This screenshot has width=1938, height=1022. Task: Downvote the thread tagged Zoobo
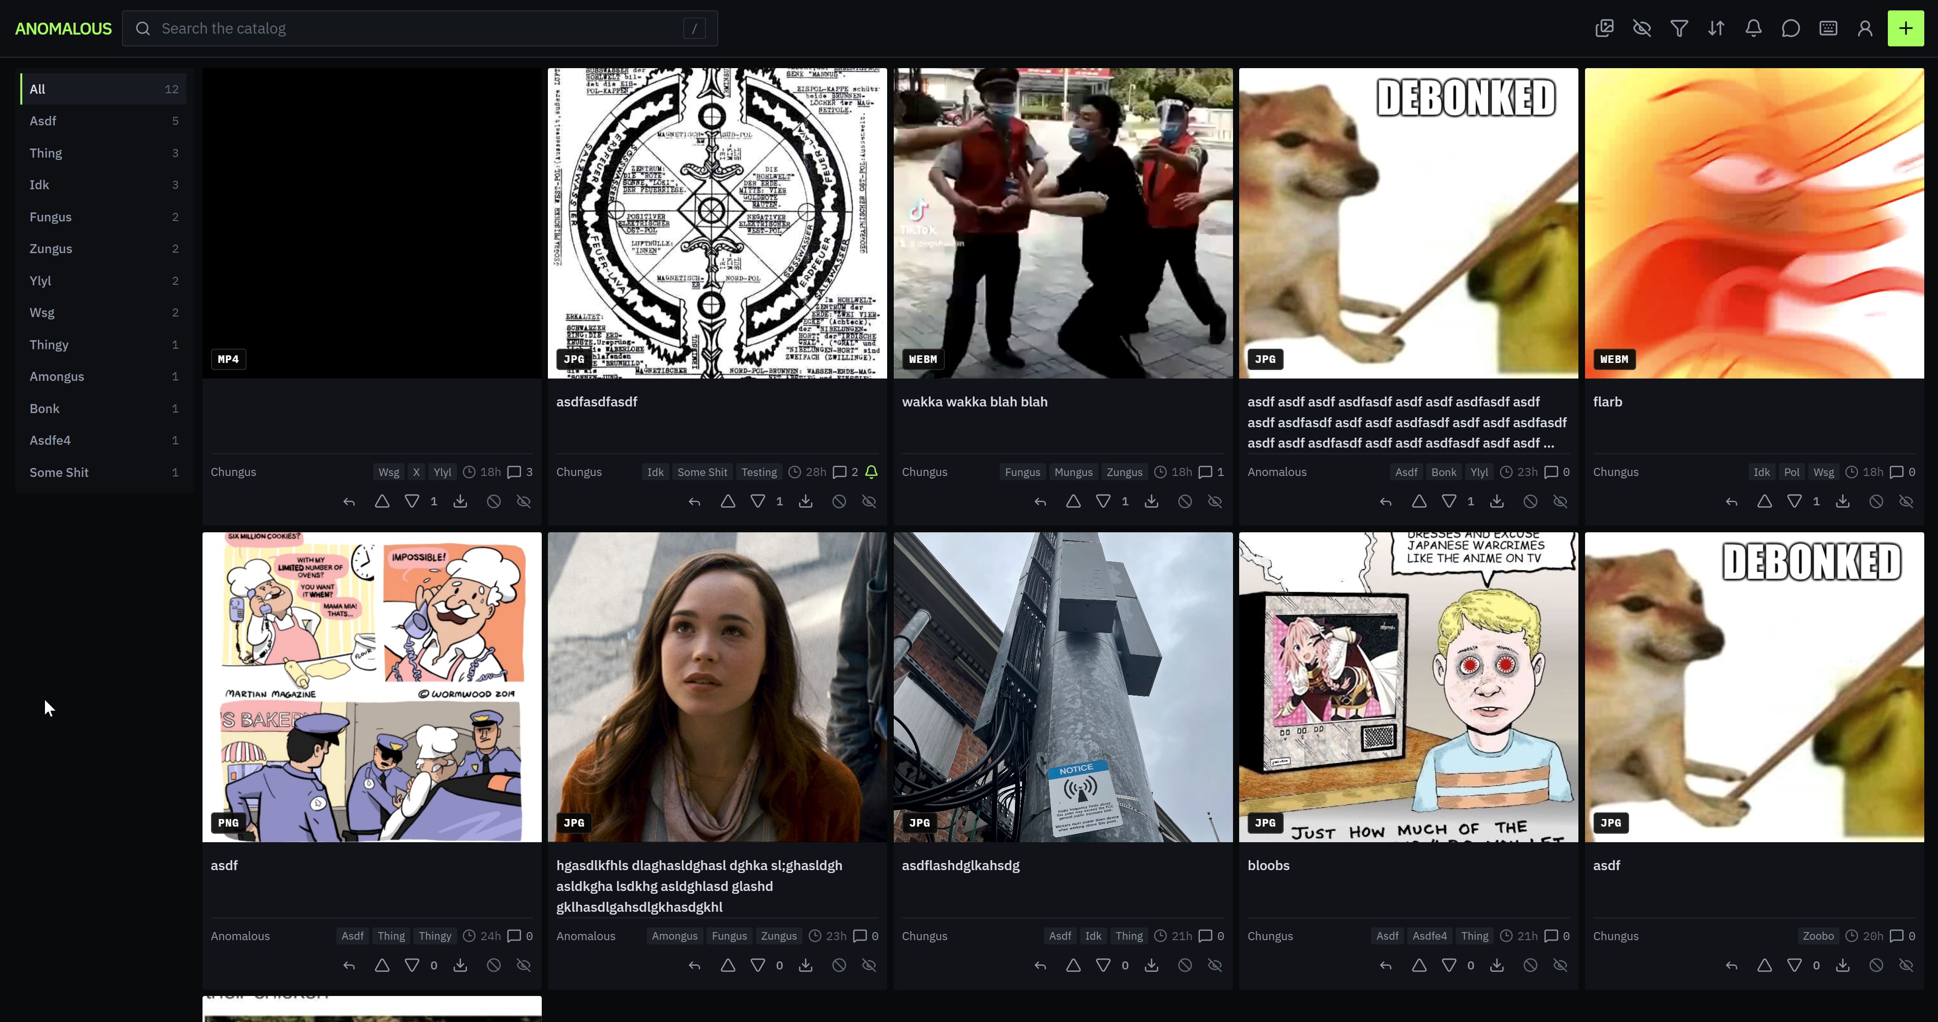tap(1794, 965)
